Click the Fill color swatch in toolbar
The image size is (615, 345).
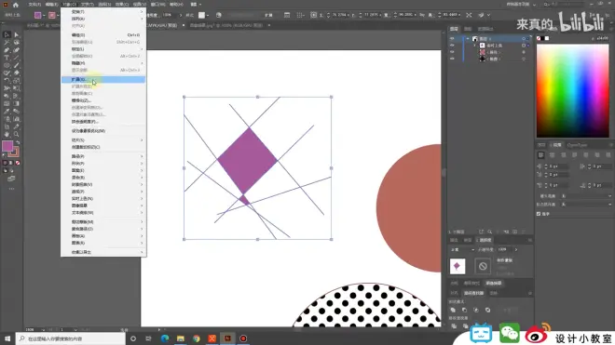tap(7, 146)
